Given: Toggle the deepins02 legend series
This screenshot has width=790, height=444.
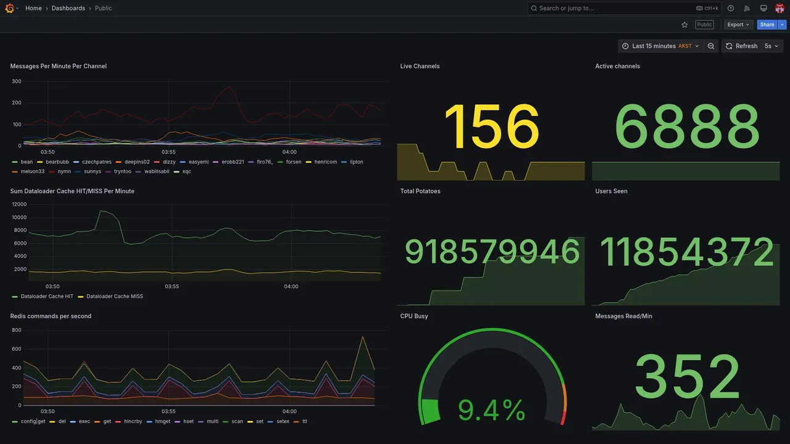Looking at the screenshot, I should point(137,162).
